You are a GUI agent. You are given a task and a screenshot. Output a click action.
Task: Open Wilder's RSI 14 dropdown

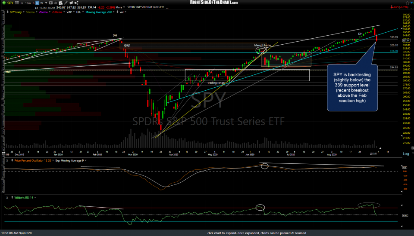(x=35, y=198)
